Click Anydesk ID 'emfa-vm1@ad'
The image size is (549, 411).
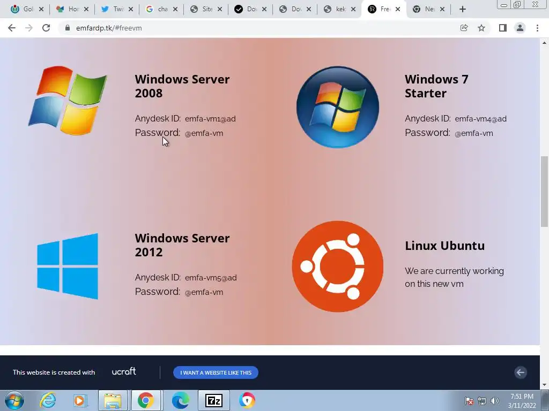click(210, 119)
